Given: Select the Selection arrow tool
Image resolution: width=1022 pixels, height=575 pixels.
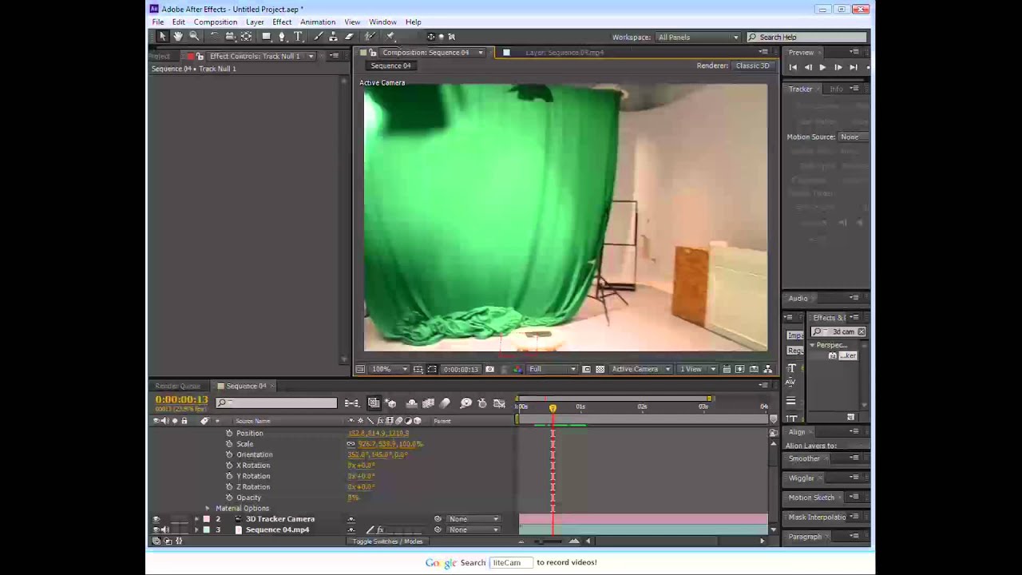Looking at the screenshot, I should click(x=162, y=37).
